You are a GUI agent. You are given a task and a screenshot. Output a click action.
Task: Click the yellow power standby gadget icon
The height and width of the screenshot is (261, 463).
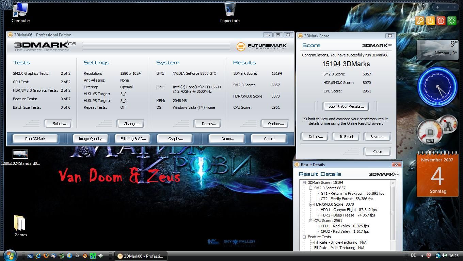click(430, 21)
